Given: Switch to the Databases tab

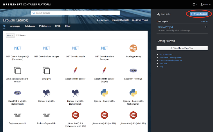Looking at the screenshot, I should pyautogui.click(x=30, y=26).
